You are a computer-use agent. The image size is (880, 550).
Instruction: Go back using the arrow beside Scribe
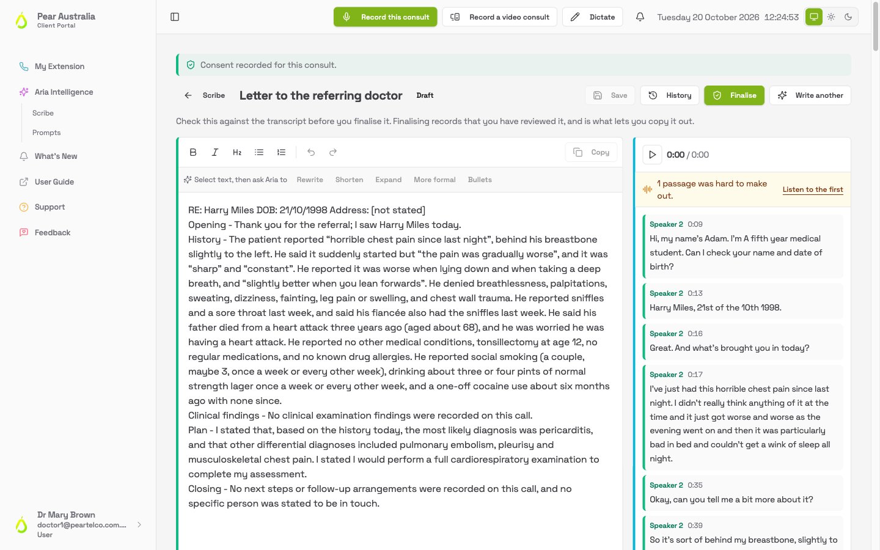[188, 95]
